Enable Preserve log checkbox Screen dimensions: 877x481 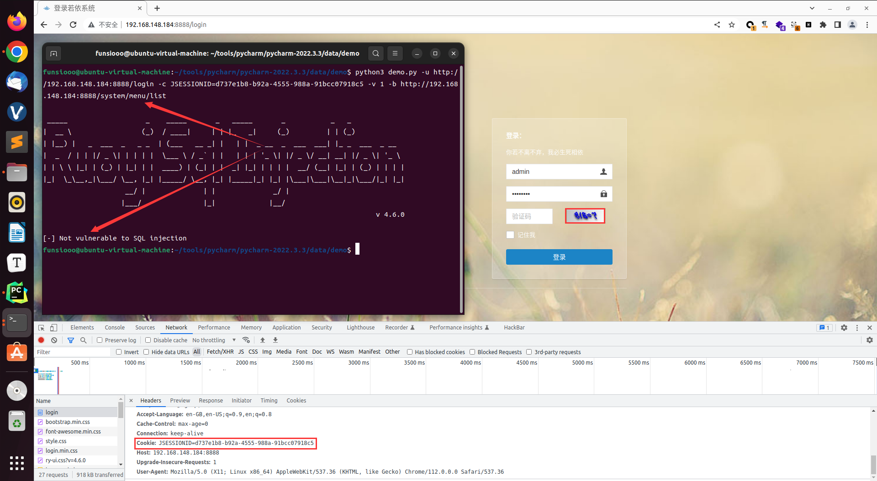[x=100, y=340]
